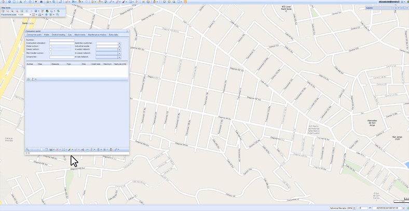Click the user person icon in Consumer point toolbar
Screen dimensions: 409x211
[x=111, y=149]
